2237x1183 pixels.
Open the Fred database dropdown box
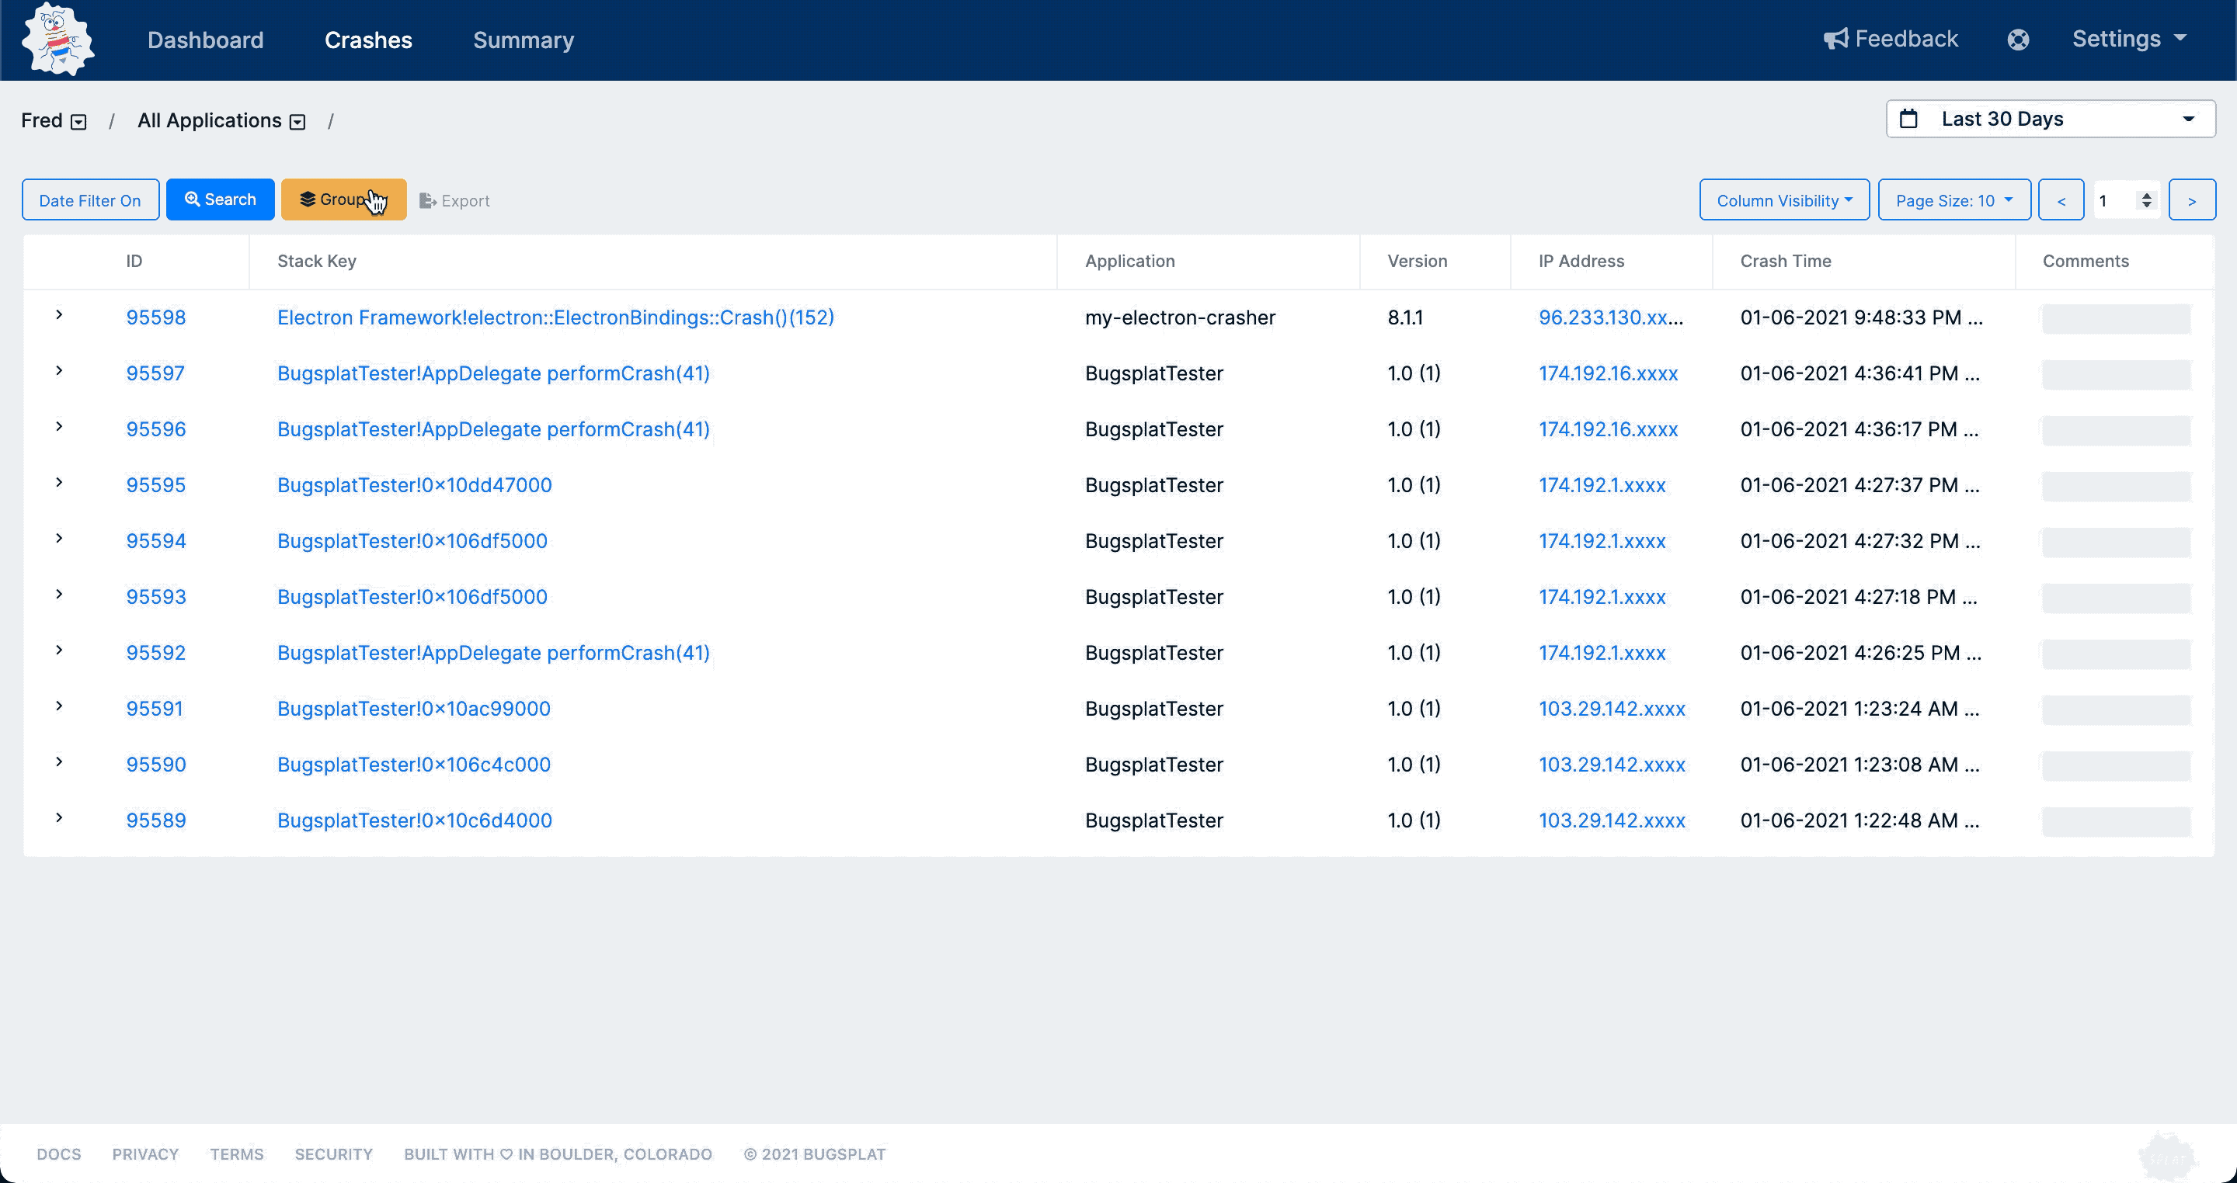(79, 122)
